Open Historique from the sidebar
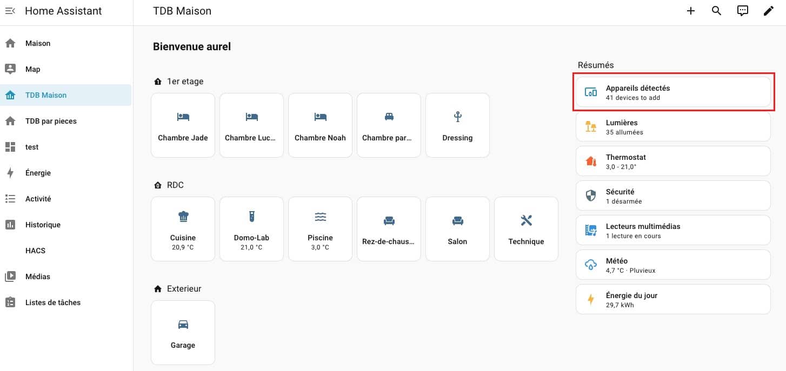The image size is (786, 371). (43, 225)
